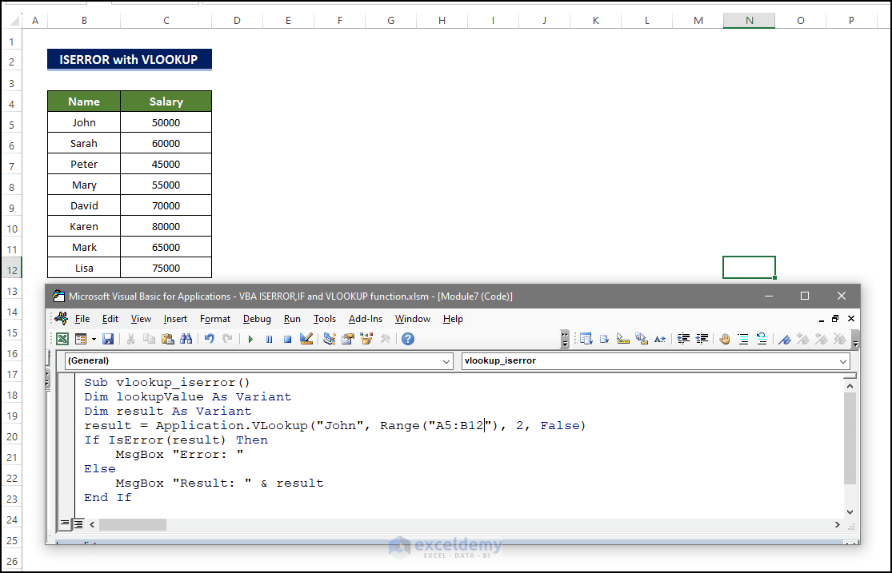
Task: Open the Tools menu
Action: tap(325, 319)
